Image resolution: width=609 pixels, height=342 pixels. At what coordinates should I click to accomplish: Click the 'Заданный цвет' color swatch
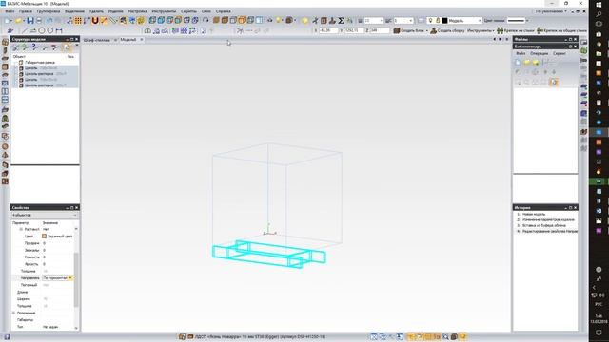pos(45,237)
